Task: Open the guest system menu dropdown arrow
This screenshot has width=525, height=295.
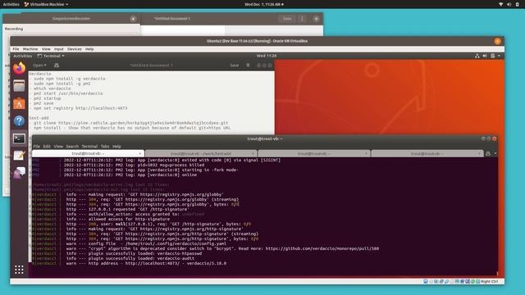Action: (x=500, y=56)
